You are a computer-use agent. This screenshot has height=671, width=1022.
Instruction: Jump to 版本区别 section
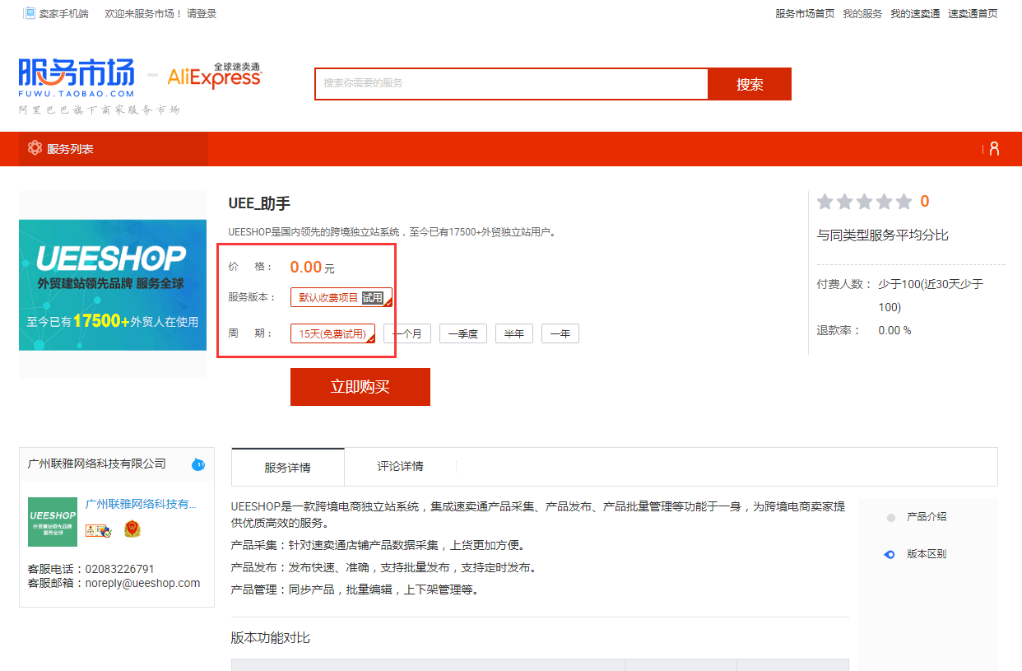(927, 554)
